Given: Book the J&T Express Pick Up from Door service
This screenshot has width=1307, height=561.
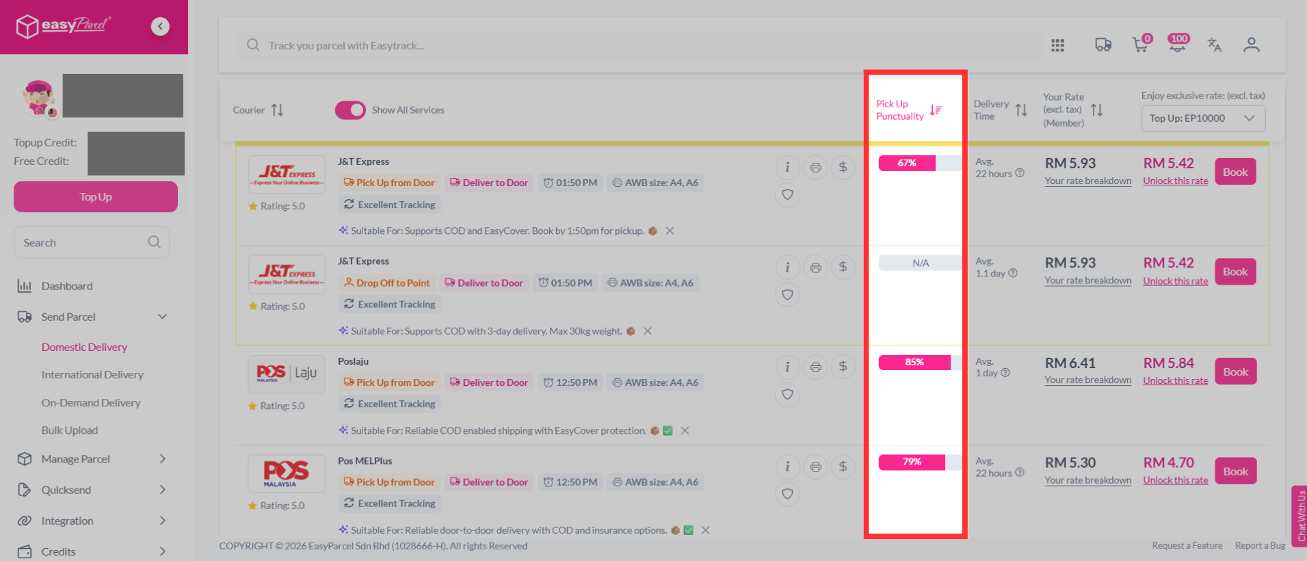Looking at the screenshot, I should tap(1235, 172).
